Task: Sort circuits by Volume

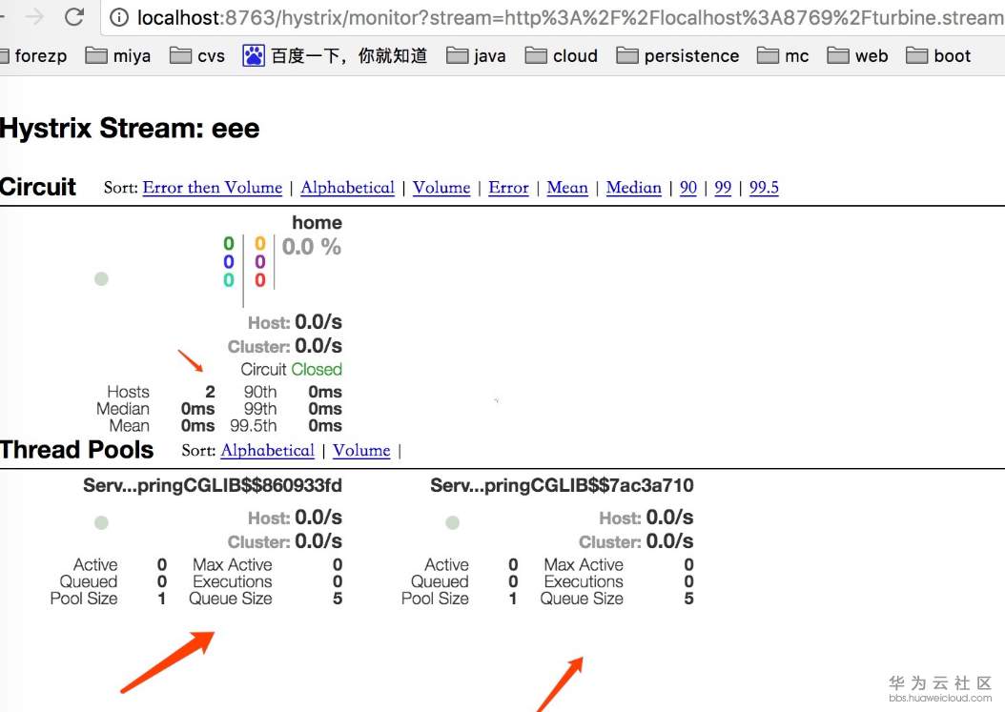Action: coord(441,187)
